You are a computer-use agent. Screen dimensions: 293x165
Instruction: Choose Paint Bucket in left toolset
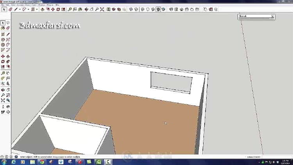pyautogui.click(x=3, y=28)
